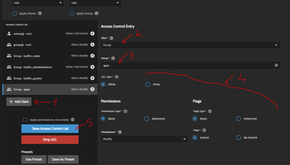Switch Permissions Type to Advanced

coord(147,119)
